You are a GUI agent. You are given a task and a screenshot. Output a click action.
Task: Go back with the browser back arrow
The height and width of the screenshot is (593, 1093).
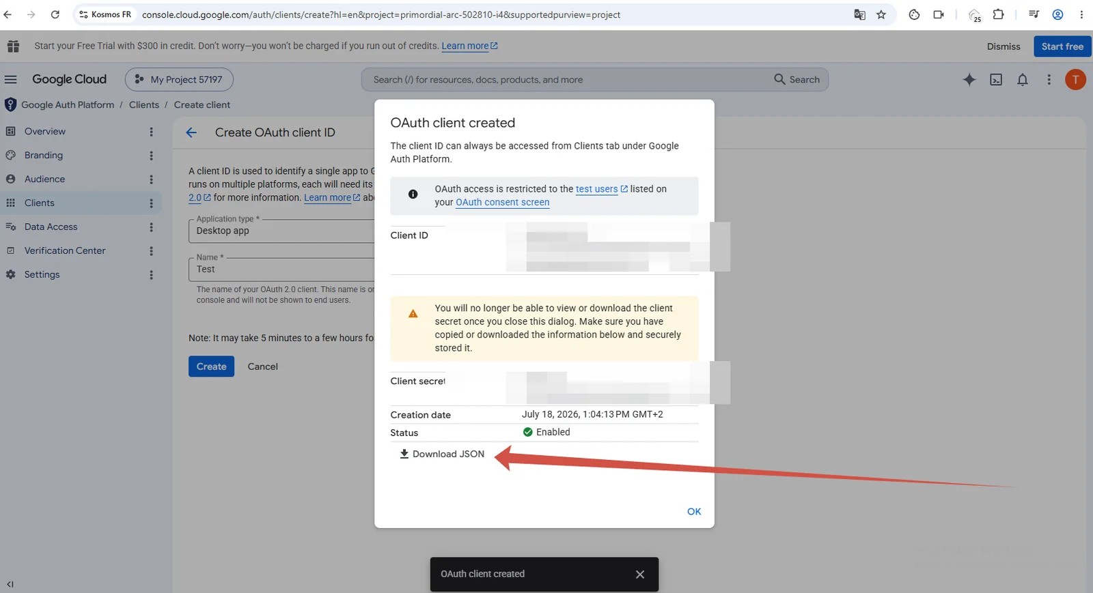8,14
